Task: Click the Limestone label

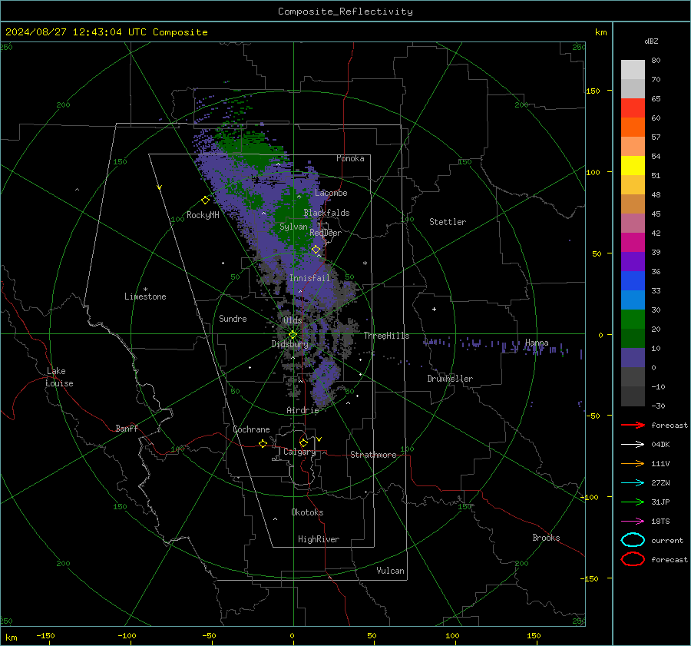Action: point(145,296)
